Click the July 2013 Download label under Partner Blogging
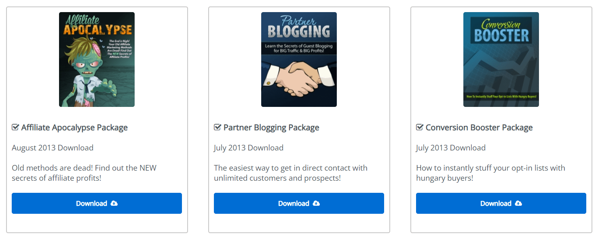The image size is (598, 240). (249, 148)
